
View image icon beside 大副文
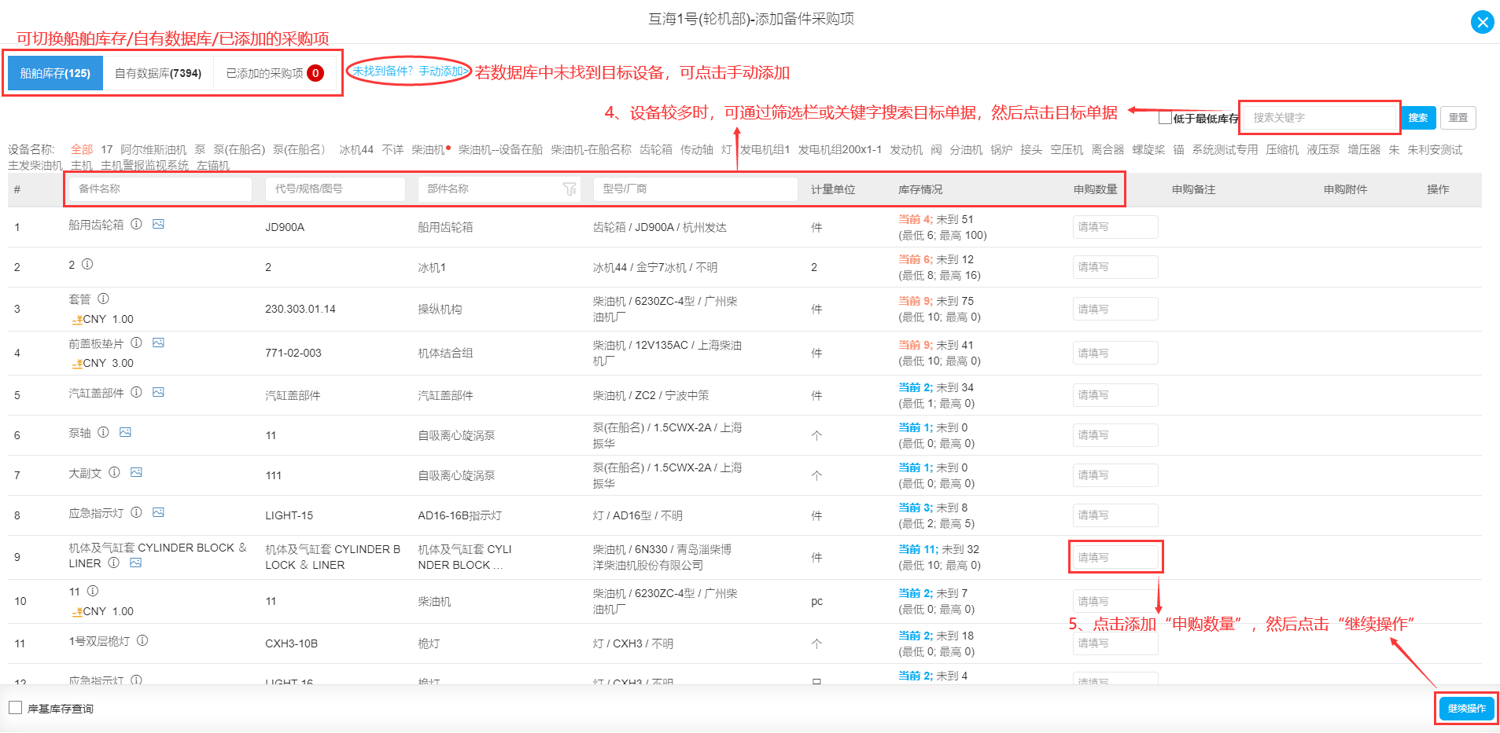[136, 472]
